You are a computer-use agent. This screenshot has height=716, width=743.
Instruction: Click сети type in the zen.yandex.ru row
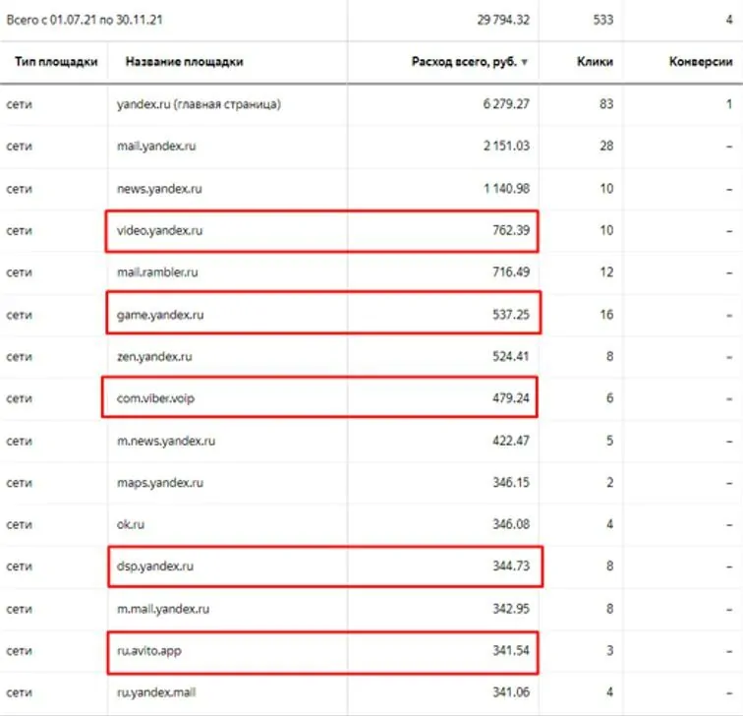pos(20,357)
